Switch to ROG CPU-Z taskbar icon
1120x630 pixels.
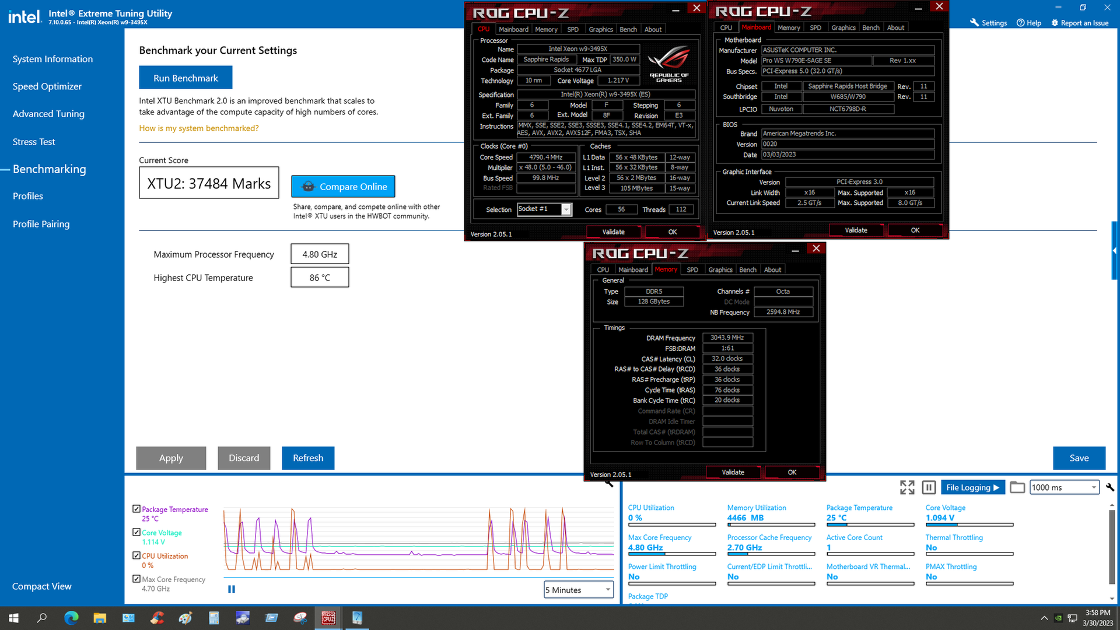click(328, 618)
